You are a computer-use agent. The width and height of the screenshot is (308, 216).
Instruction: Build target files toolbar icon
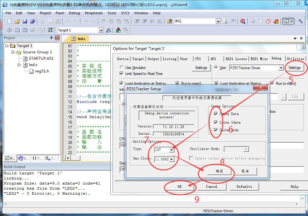pyautogui.click(x=17, y=30)
